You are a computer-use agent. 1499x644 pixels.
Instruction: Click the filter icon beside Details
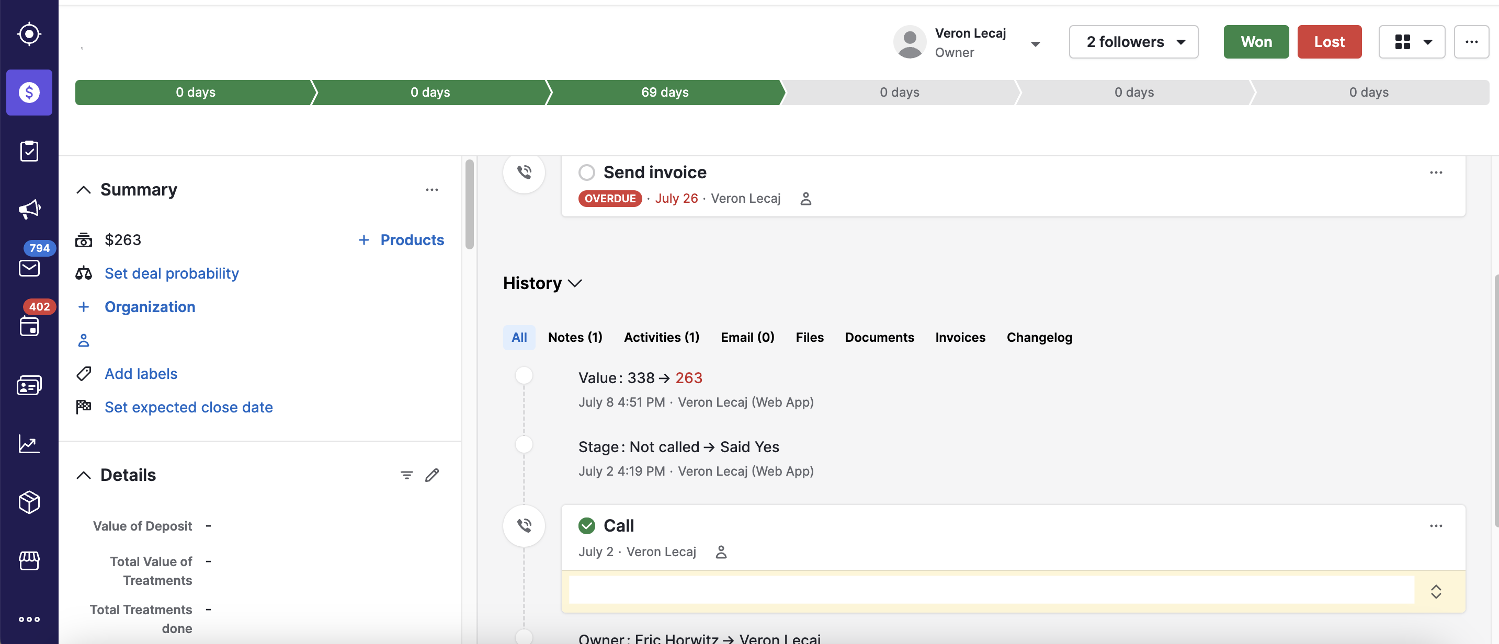coord(407,475)
